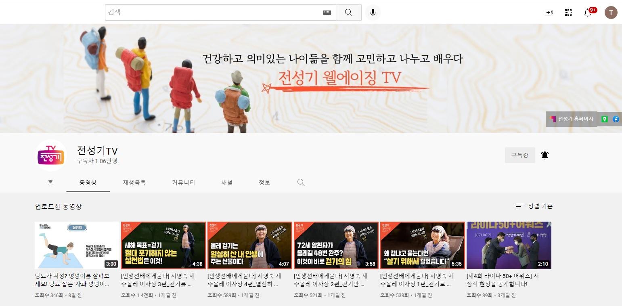Open the create video icon
Screen dimensions: 622x306
[x=549, y=13]
